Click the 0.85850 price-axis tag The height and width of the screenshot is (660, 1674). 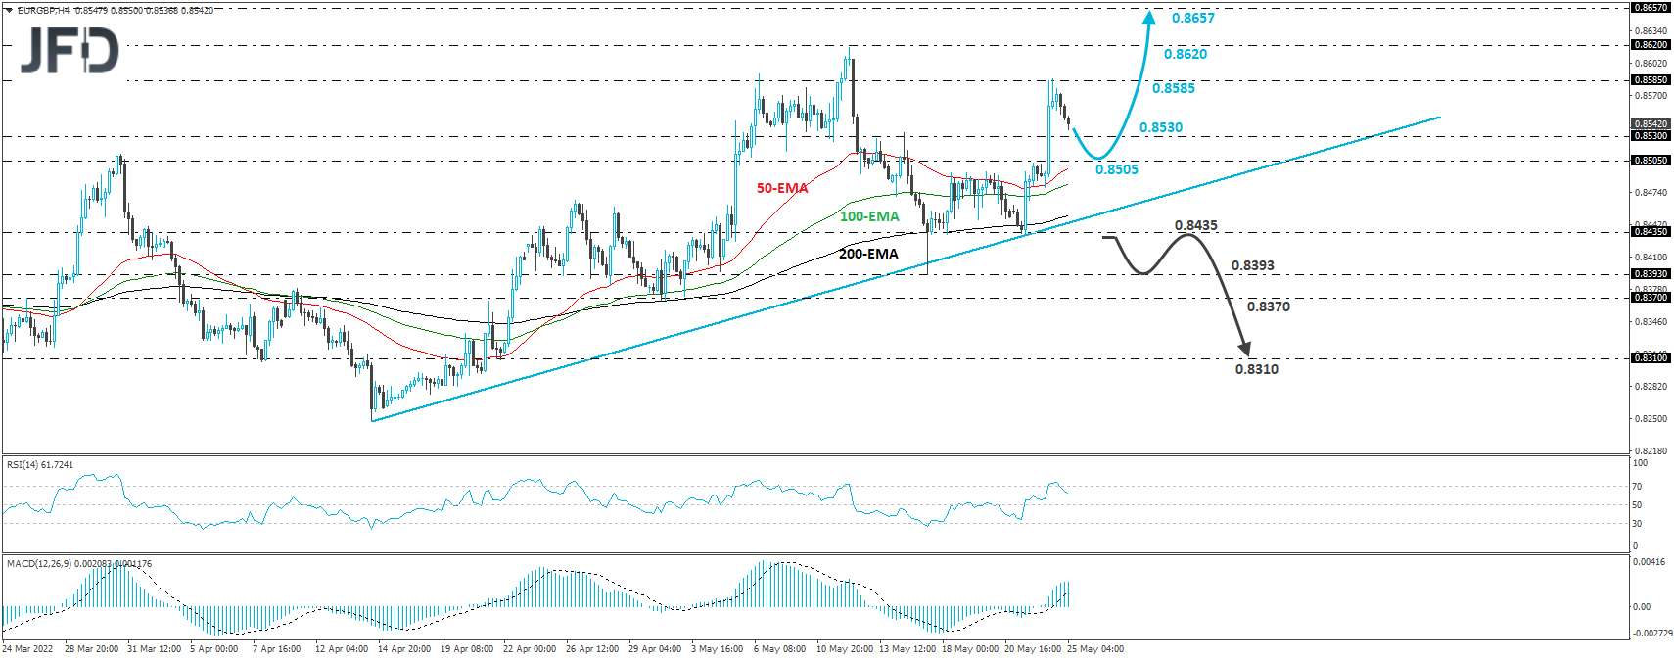tap(1651, 80)
